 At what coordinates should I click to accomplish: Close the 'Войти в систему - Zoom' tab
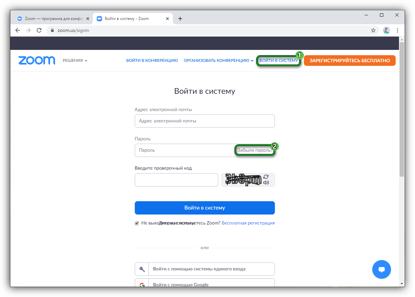point(167,19)
